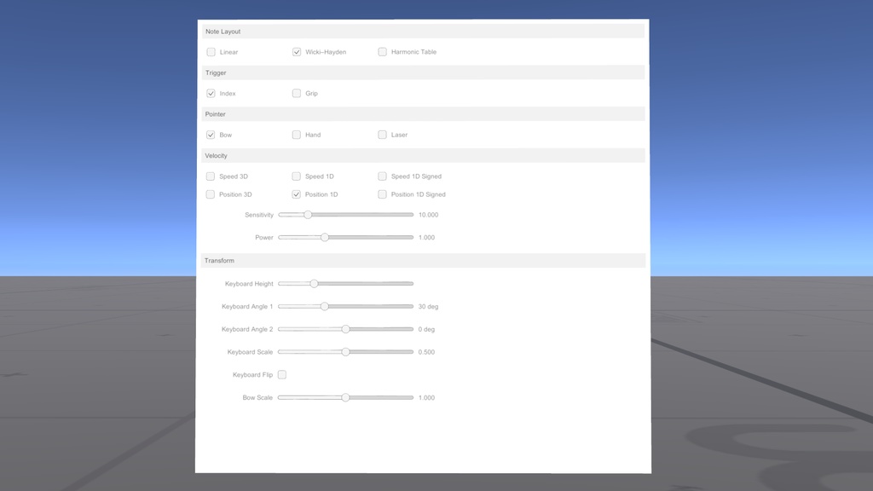Check the Position 3D velocity option
The image size is (873, 491).
210,194
